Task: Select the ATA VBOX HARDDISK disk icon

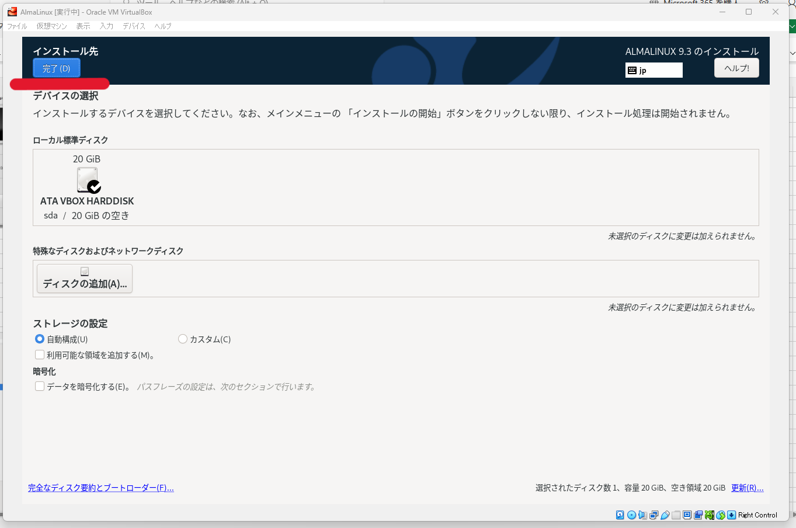Action: tap(87, 180)
